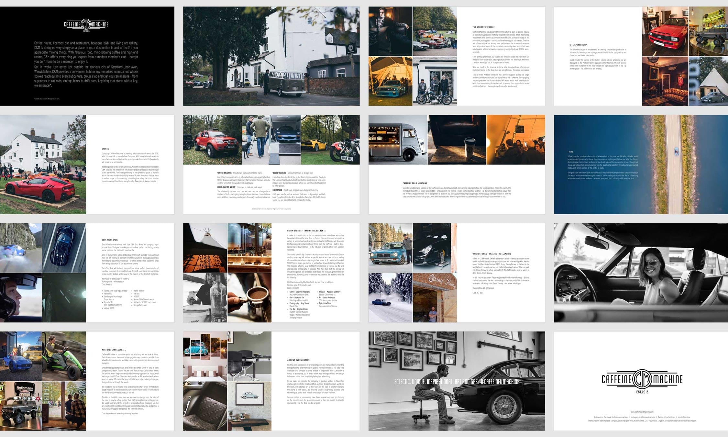Open the photo of the framed Beetle print on a brick wall
The image size is (728, 437).
[249, 406]
